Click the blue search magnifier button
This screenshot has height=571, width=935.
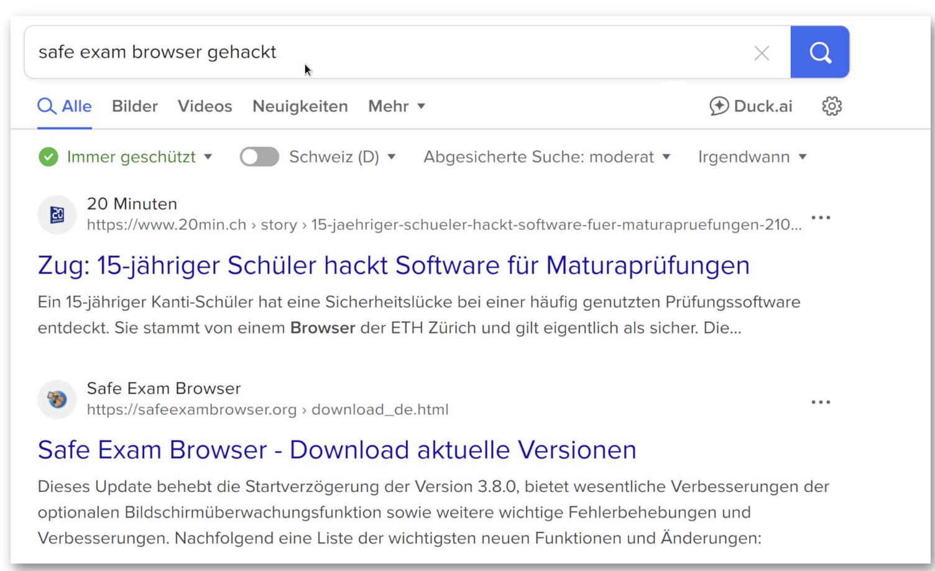pos(819,52)
